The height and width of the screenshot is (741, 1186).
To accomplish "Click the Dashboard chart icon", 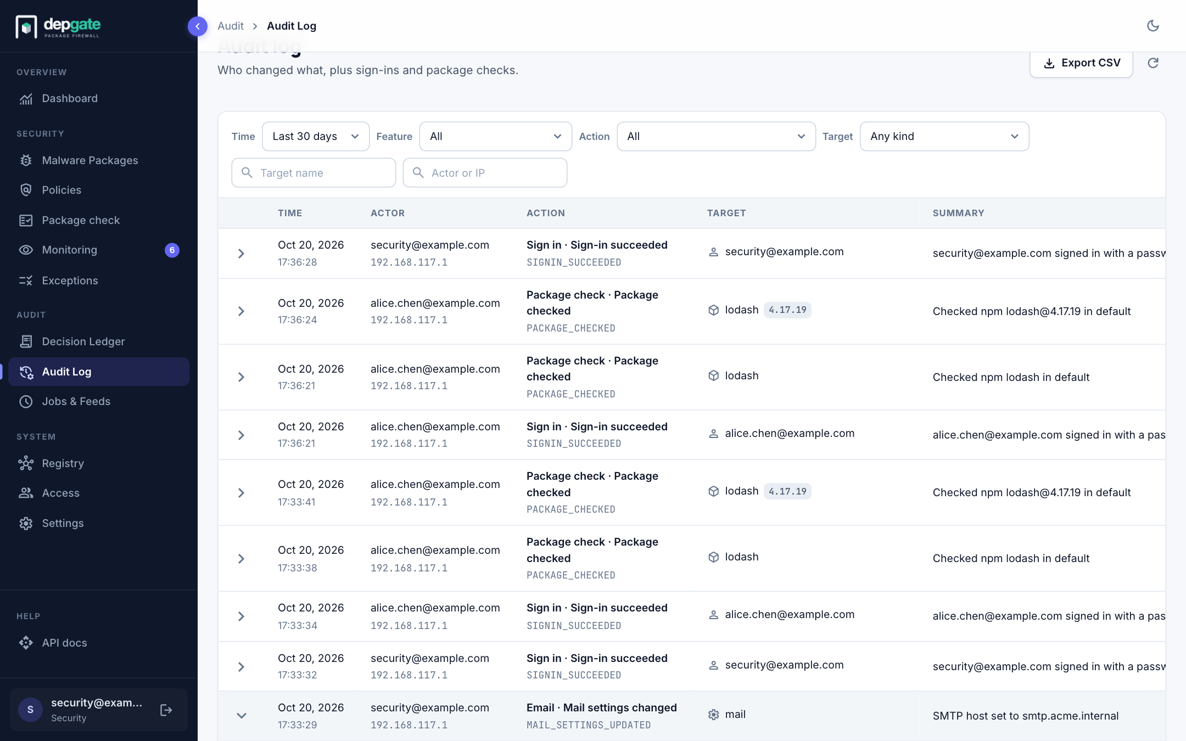I will [26, 99].
